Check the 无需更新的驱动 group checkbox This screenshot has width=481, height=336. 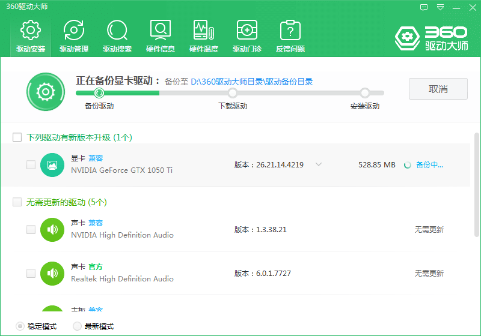pos(17,202)
